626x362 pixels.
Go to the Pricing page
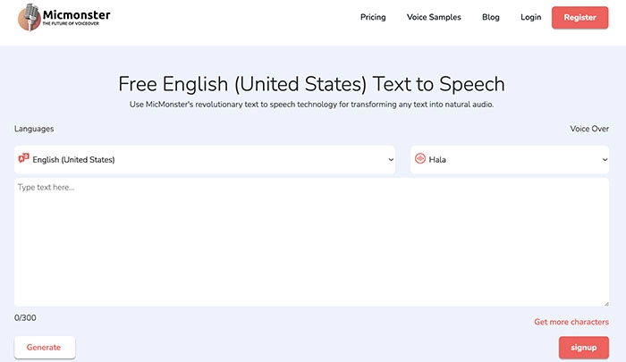click(x=373, y=17)
